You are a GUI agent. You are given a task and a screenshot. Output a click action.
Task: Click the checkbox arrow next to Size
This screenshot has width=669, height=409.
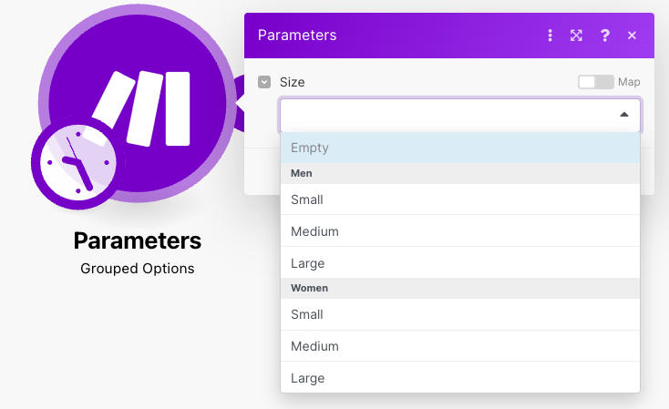click(x=264, y=82)
